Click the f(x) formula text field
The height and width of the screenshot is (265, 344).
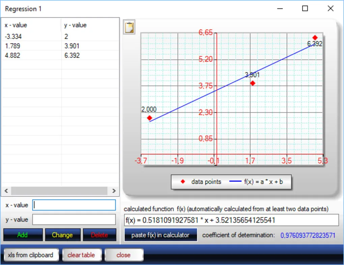tap(231, 221)
